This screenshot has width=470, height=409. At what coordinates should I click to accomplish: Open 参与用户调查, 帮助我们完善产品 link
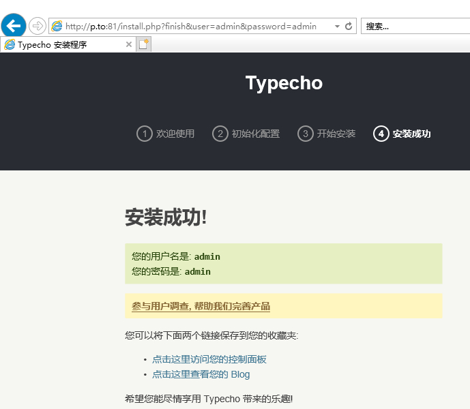pyautogui.click(x=201, y=306)
